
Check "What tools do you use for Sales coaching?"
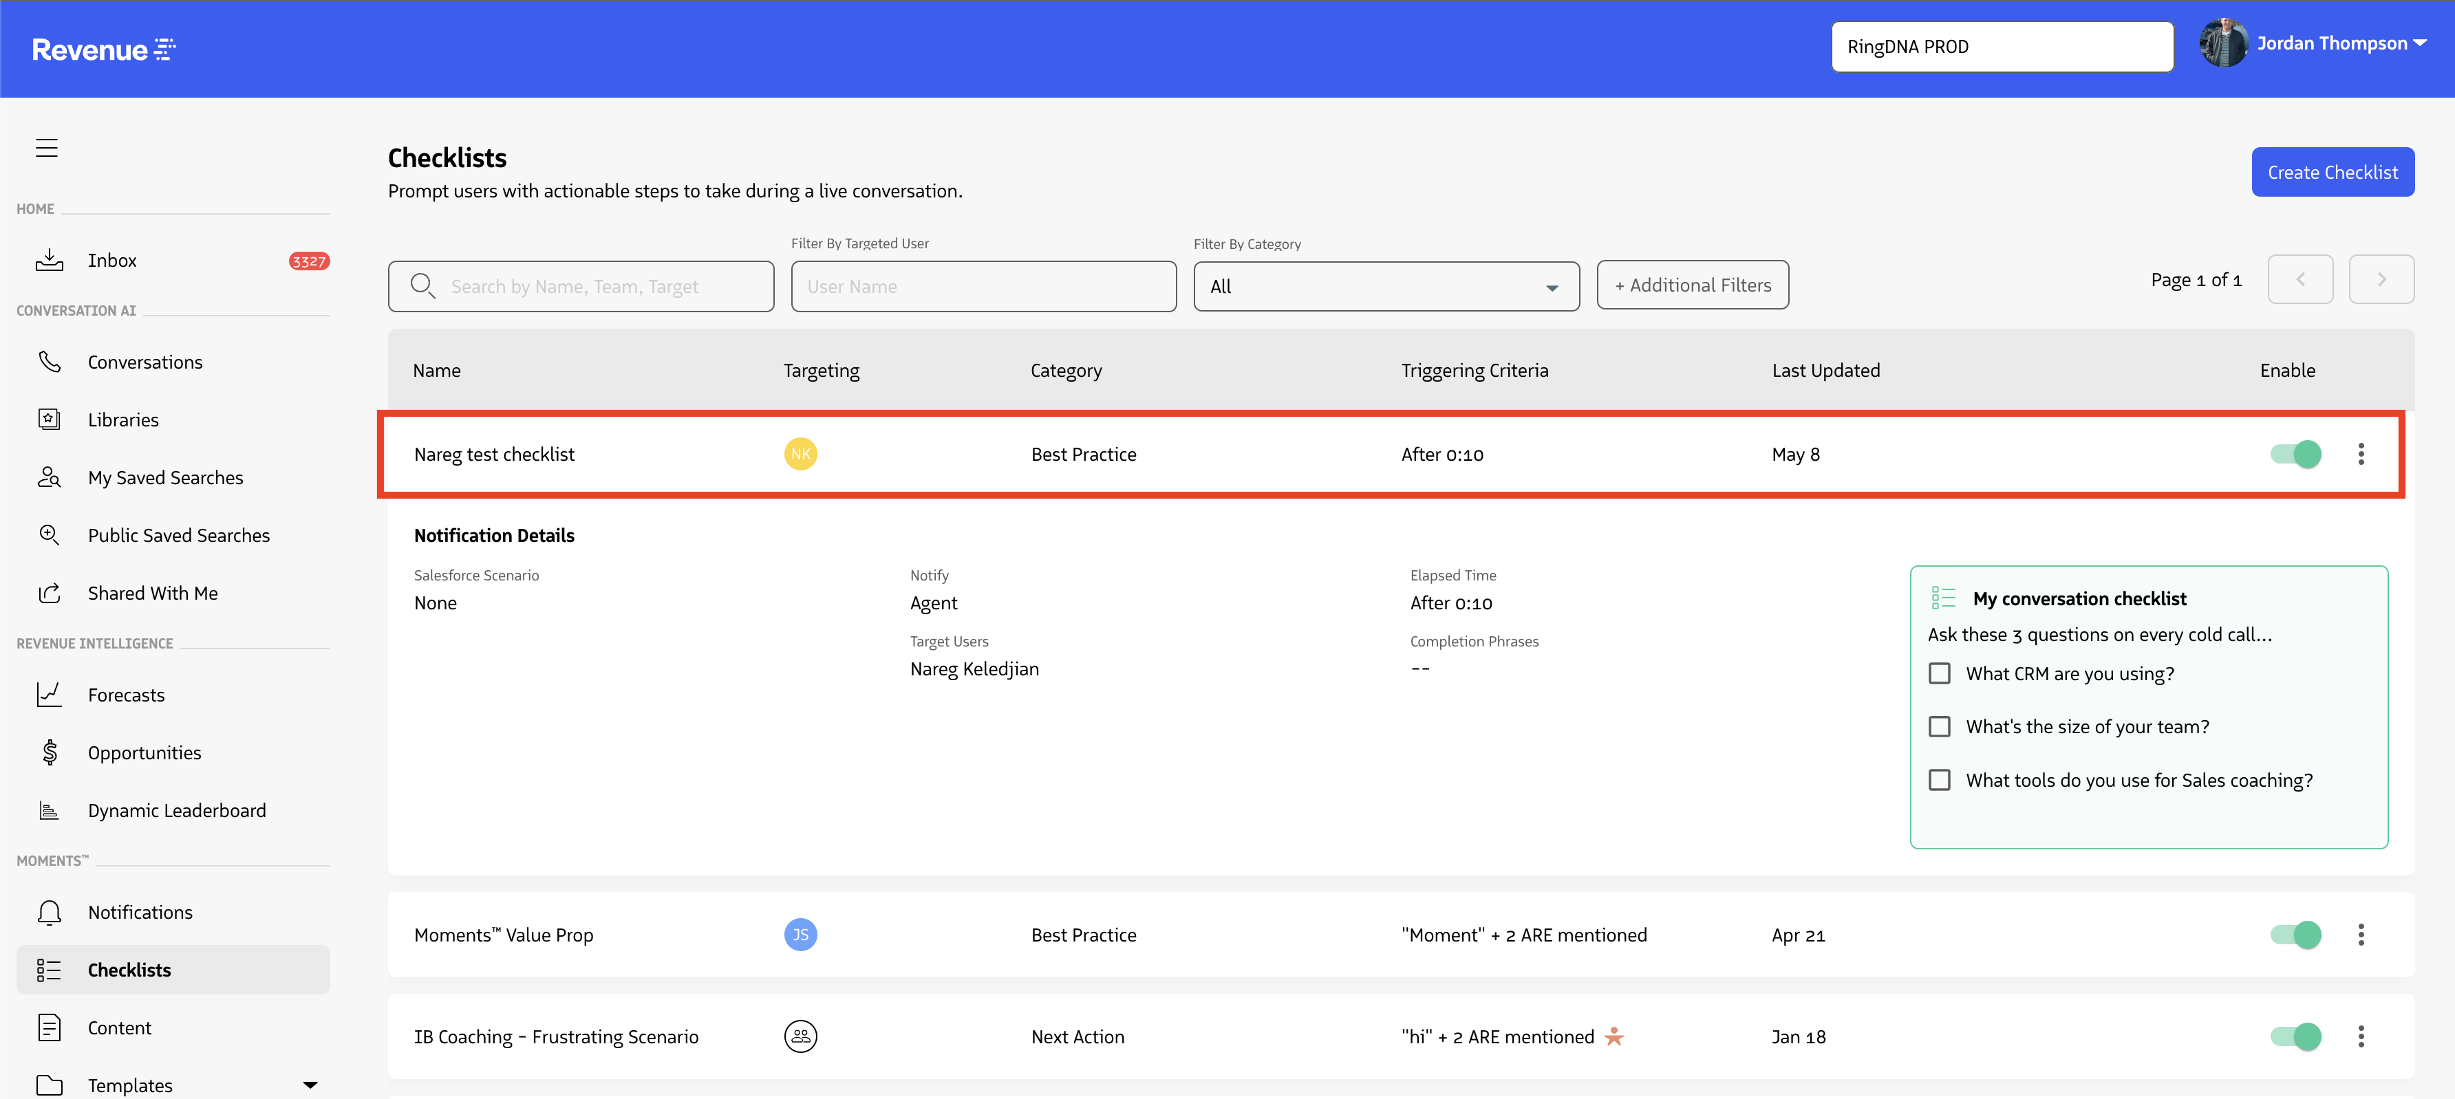[x=1940, y=780]
